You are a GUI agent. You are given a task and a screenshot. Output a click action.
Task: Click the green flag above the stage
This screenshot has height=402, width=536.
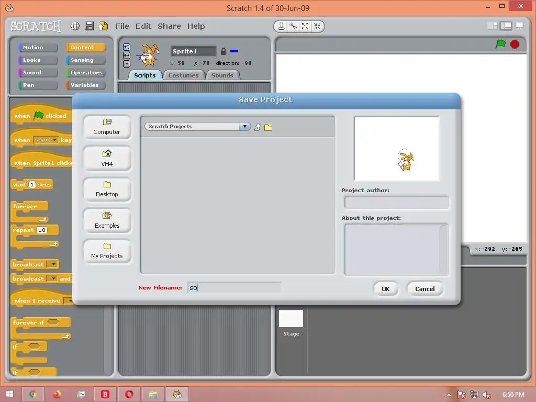pyautogui.click(x=500, y=44)
